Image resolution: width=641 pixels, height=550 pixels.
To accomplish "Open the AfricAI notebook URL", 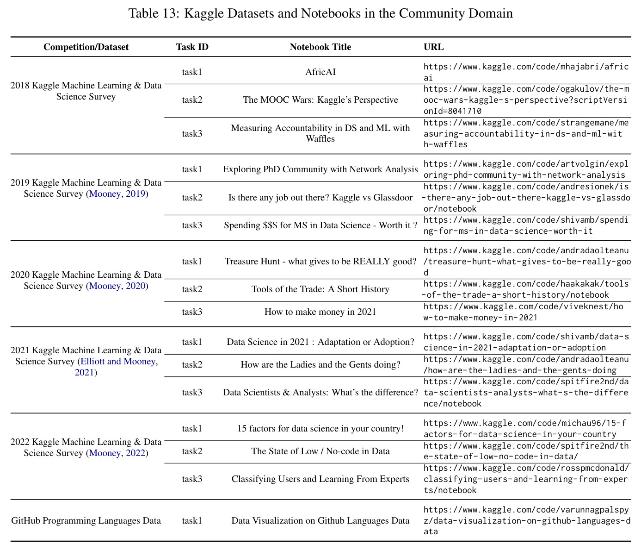I will point(526,72).
